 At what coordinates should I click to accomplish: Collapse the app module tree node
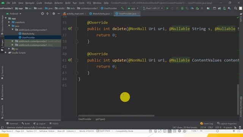tap(6, 18)
